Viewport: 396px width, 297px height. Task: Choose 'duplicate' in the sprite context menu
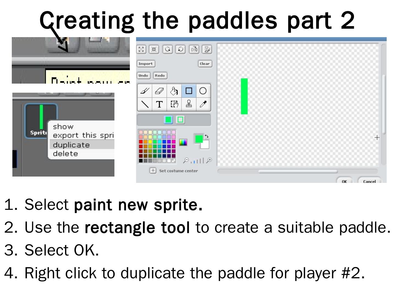pyautogui.click(x=82, y=145)
